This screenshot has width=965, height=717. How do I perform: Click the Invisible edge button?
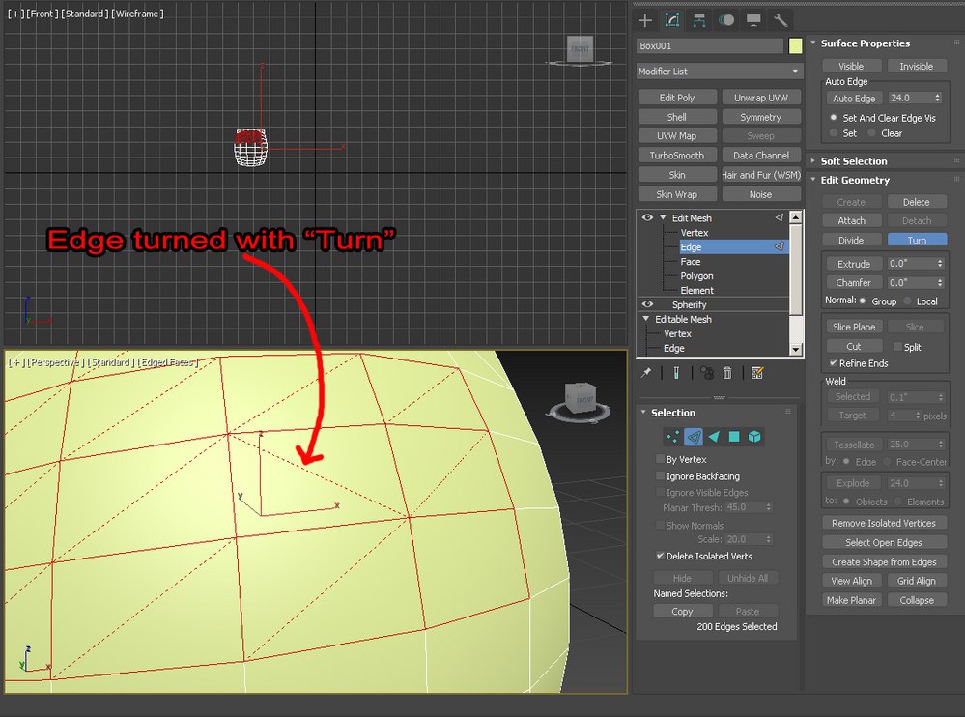(x=917, y=66)
